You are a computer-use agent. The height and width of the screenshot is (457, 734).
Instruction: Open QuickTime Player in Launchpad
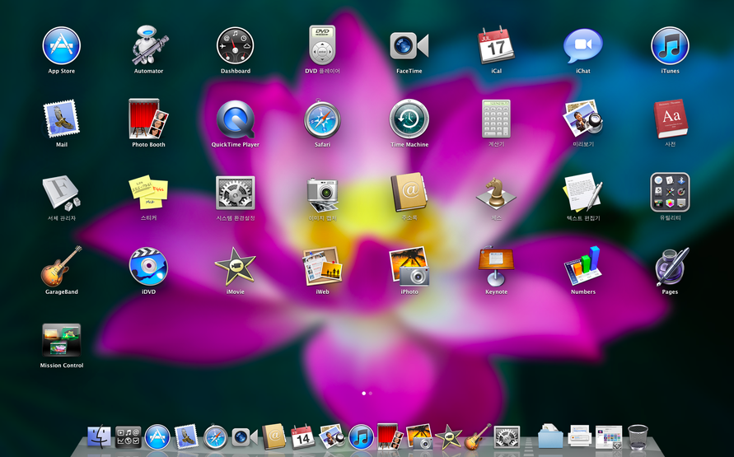click(236, 119)
